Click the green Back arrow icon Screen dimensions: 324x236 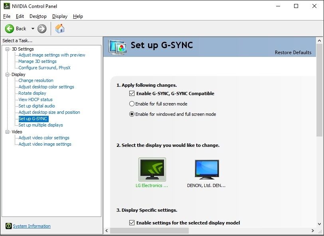point(10,29)
